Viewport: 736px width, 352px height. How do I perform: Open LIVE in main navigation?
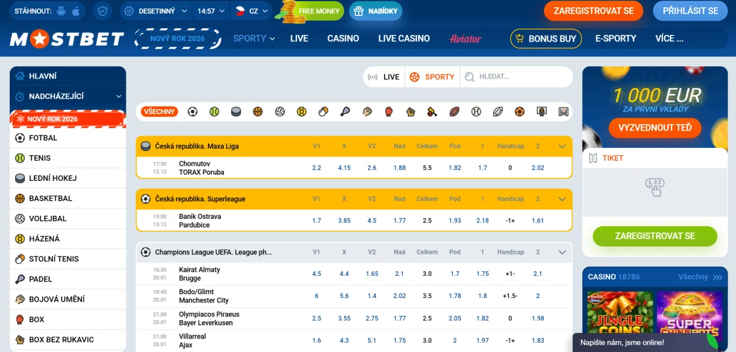tap(299, 38)
